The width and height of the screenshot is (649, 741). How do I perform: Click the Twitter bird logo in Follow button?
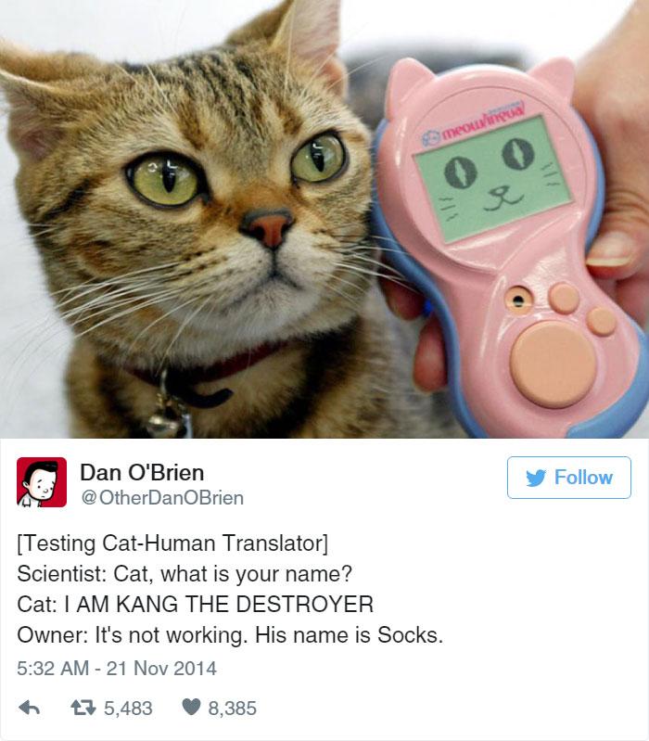[536, 478]
